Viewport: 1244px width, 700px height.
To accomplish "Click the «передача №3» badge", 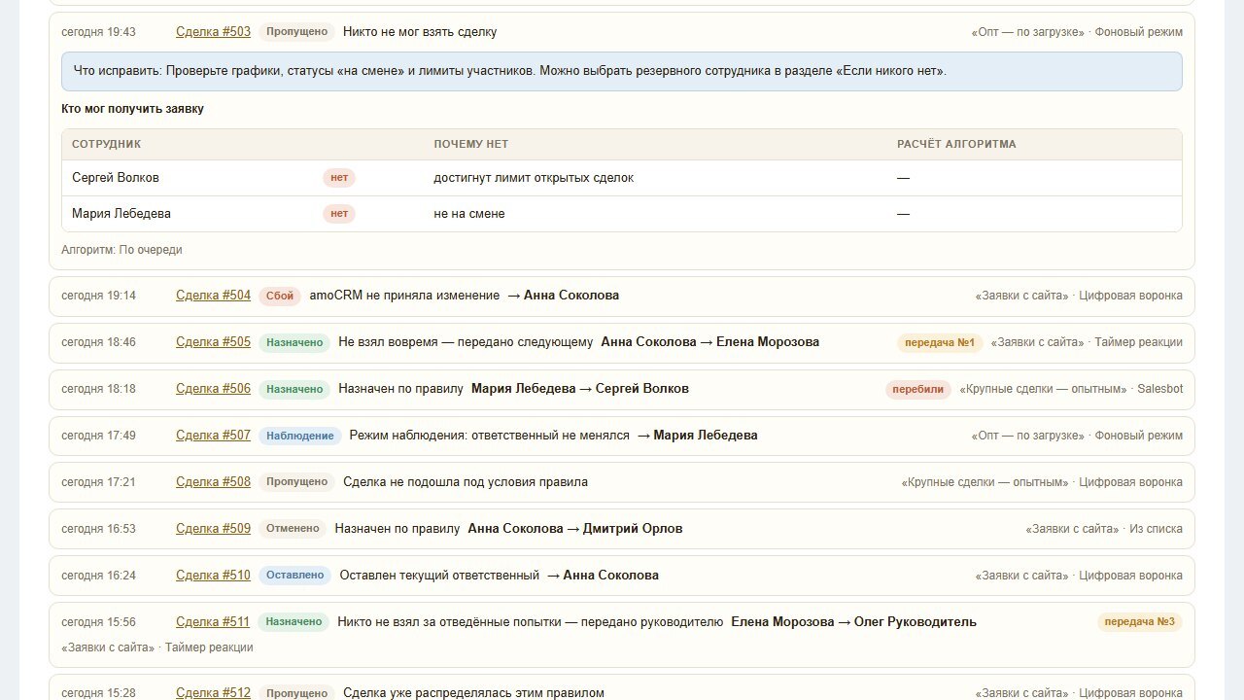I will 1140,622.
